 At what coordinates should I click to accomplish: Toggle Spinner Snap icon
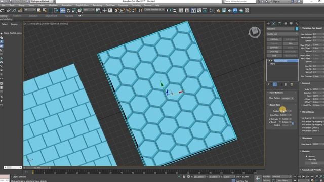pyautogui.click(x=134, y=10)
